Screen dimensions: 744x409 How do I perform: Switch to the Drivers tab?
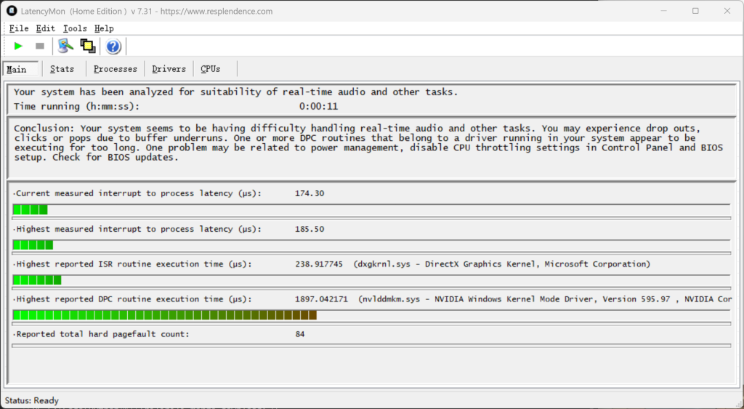pos(169,69)
